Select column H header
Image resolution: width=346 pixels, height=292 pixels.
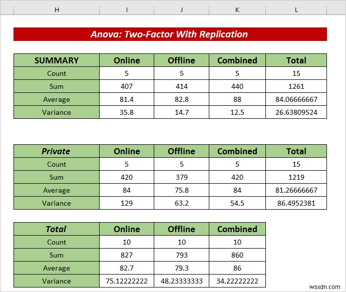pyautogui.click(x=57, y=10)
